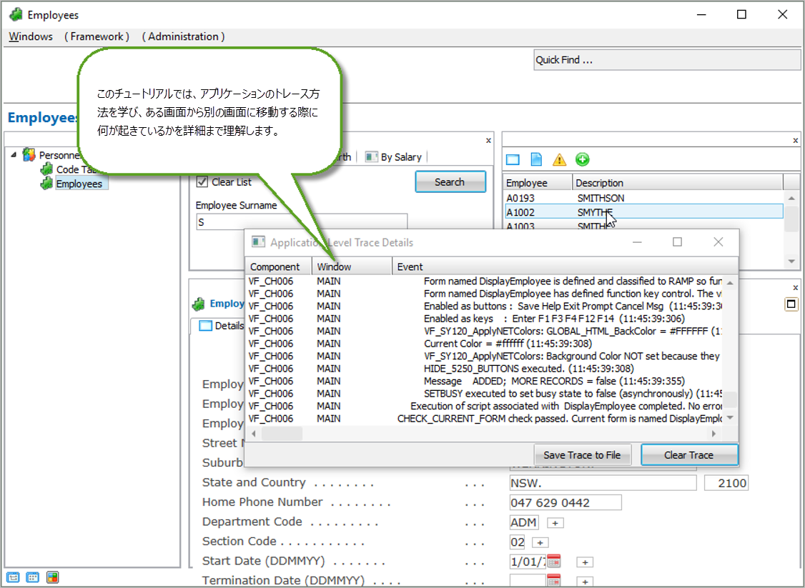Click the Employee column header
The image size is (805, 588).
[x=538, y=183]
